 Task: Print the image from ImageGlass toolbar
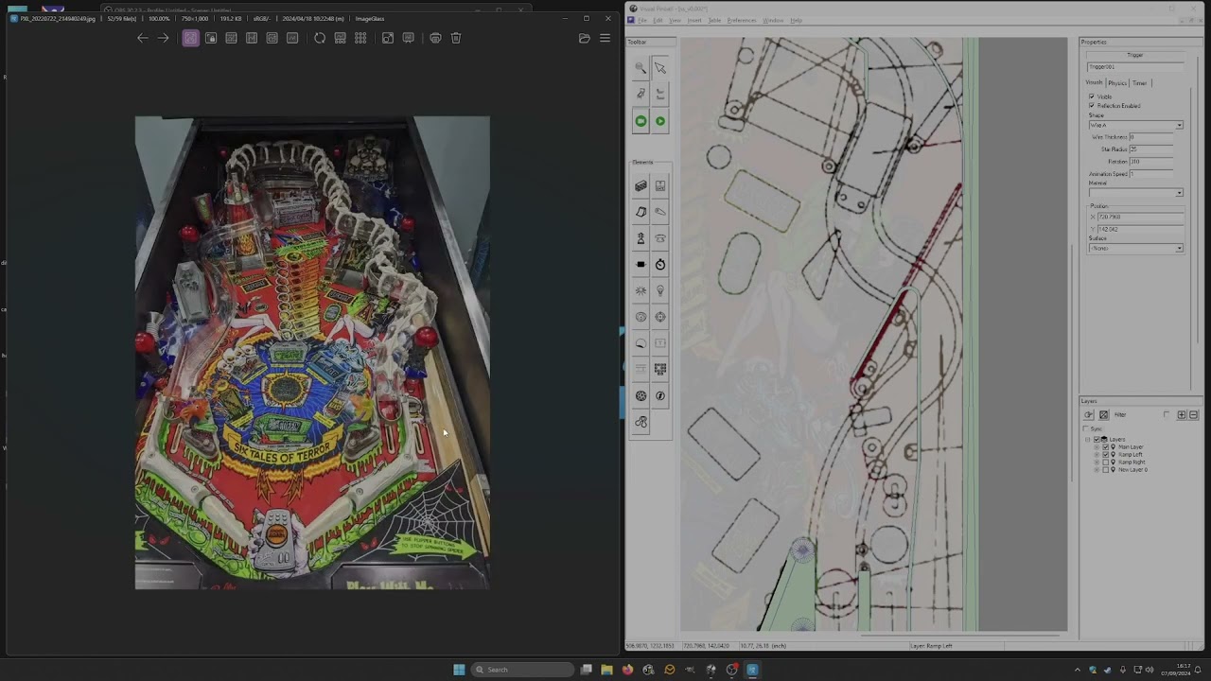[x=435, y=38]
